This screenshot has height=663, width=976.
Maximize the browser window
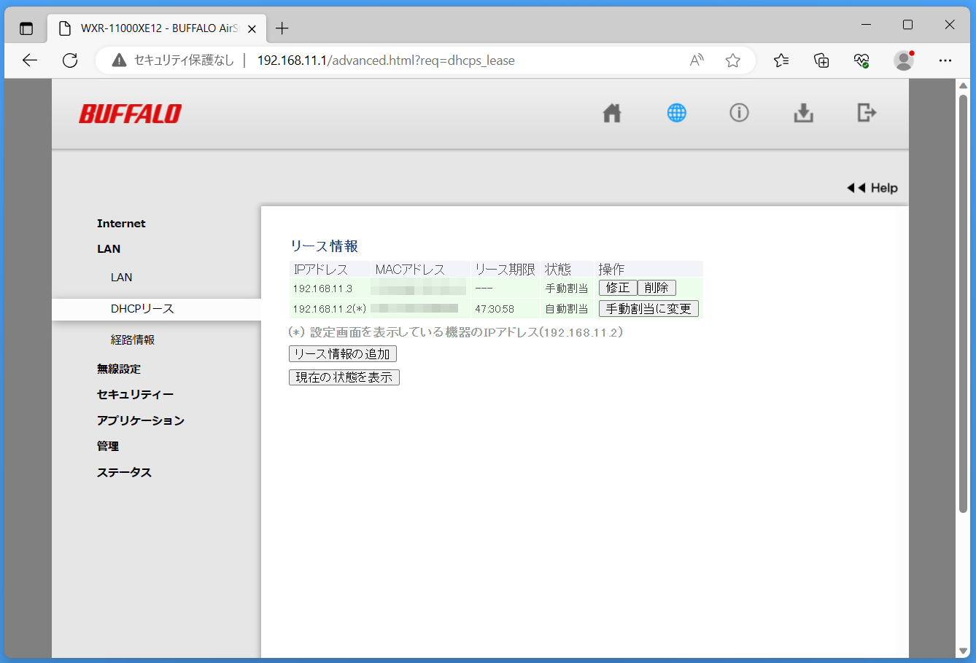tap(907, 25)
